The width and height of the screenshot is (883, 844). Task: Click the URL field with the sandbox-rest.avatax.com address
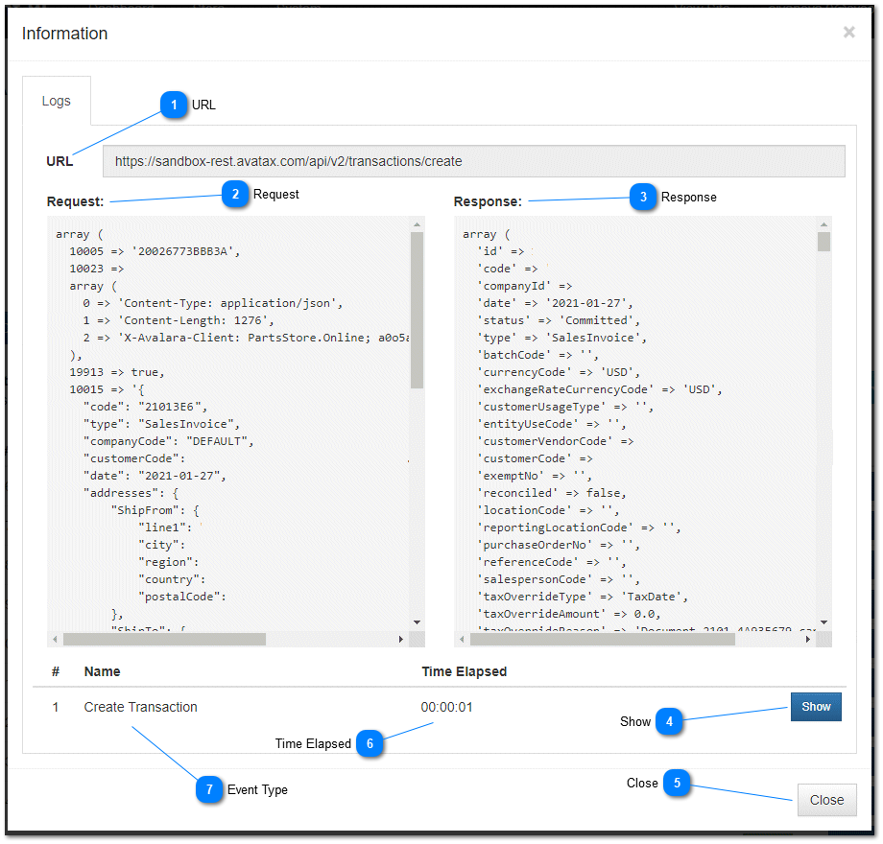tap(473, 161)
